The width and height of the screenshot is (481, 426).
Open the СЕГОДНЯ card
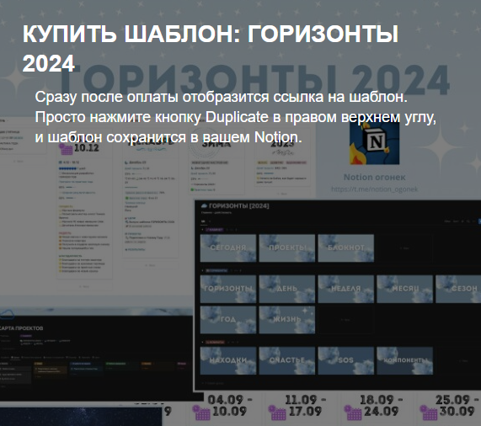228,248
